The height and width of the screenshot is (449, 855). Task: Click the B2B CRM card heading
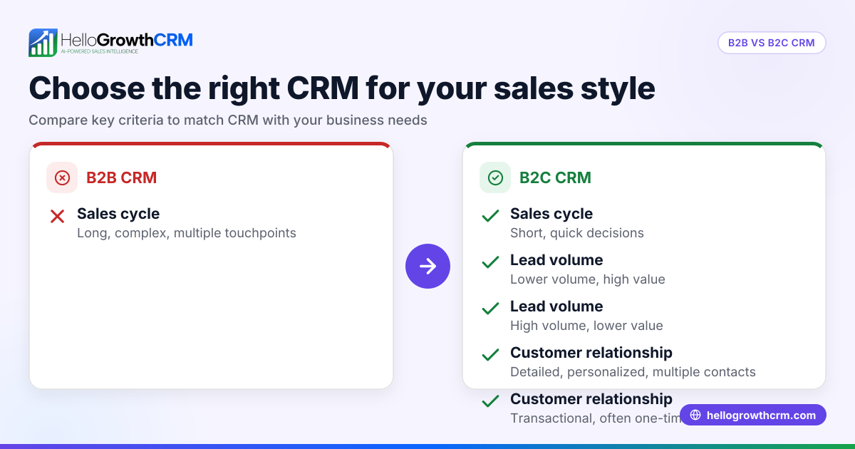point(121,177)
